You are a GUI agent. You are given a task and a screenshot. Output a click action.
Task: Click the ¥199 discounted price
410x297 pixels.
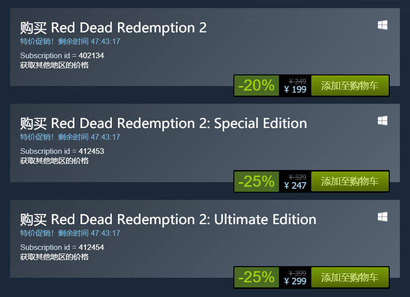295,90
